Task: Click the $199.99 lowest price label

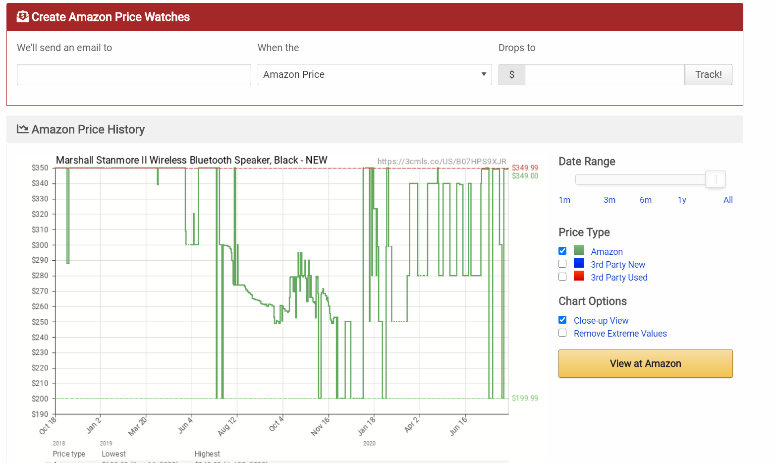Action: [525, 398]
